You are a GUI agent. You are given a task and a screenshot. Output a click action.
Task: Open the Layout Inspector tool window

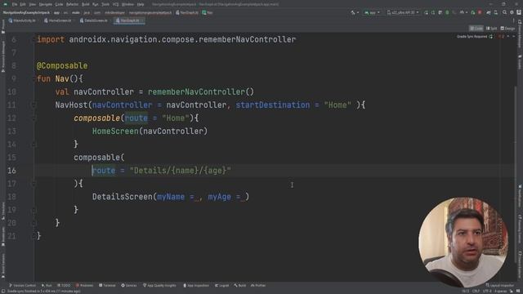pos(500,286)
